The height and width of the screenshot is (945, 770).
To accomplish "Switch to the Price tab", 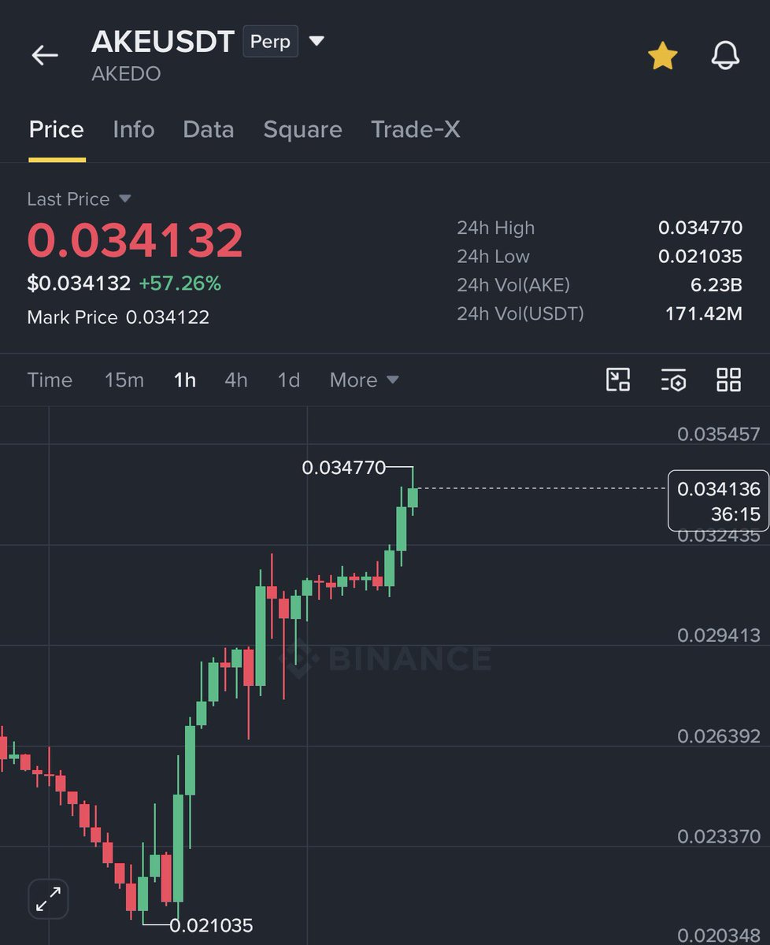I will [57, 130].
